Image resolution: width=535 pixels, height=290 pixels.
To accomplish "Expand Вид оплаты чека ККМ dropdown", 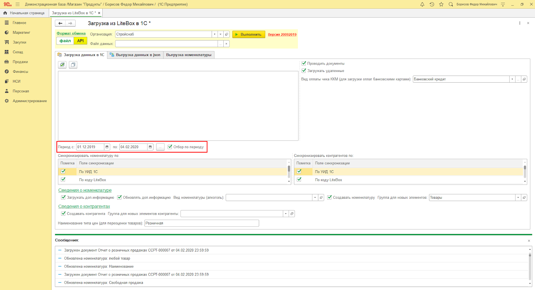I will coord(512,79).
